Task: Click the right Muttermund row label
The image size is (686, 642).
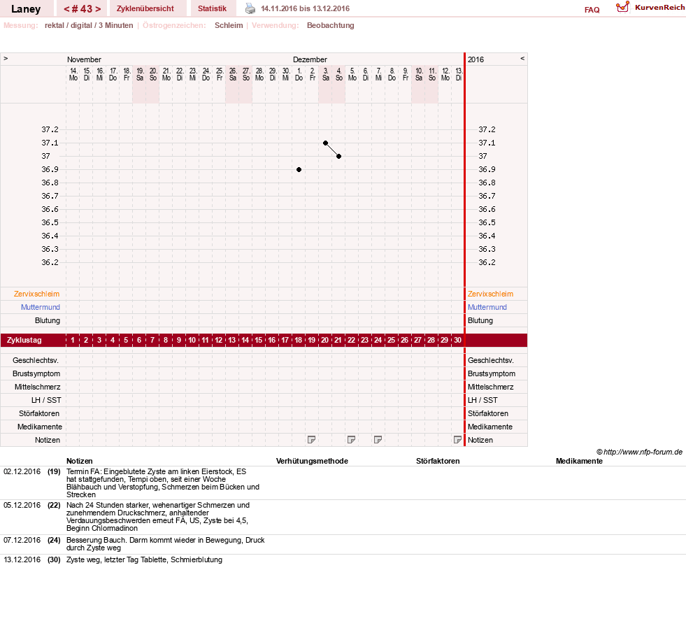Action: (x=487, y=307)
